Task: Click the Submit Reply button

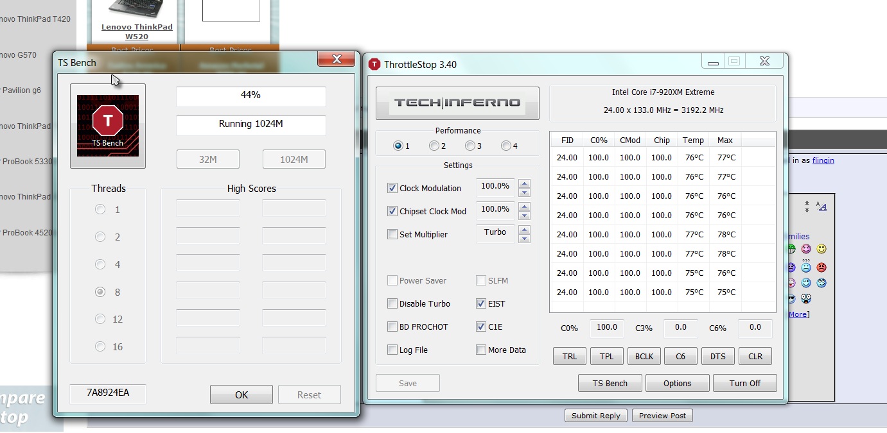Action: (x=596, y=415)
